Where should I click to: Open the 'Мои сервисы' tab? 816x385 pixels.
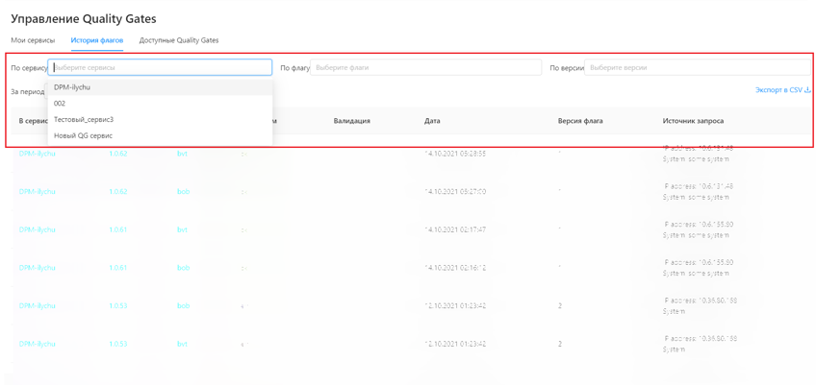[33, 40]
